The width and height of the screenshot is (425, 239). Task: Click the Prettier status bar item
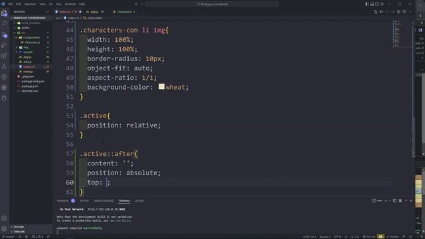click(x=392, y=236)
